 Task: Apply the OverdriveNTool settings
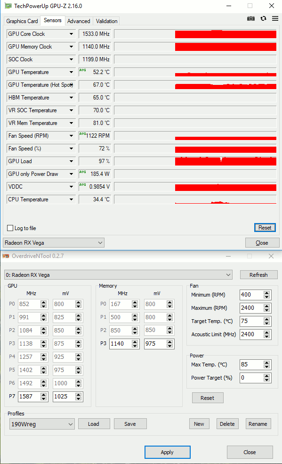pos(168,452)
